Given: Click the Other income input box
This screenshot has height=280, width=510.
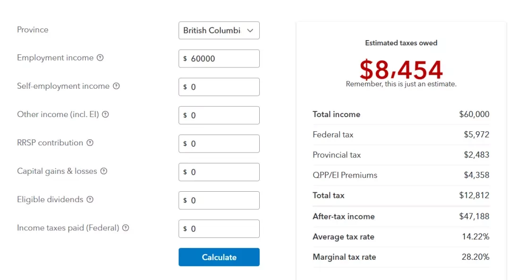Looking at the screenshot, I should (219, 115).
